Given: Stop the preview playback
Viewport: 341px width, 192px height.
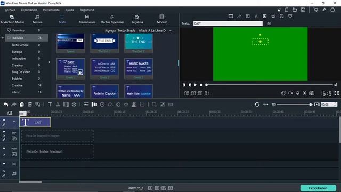Looking at the screenshot, I should click(201, 85).
